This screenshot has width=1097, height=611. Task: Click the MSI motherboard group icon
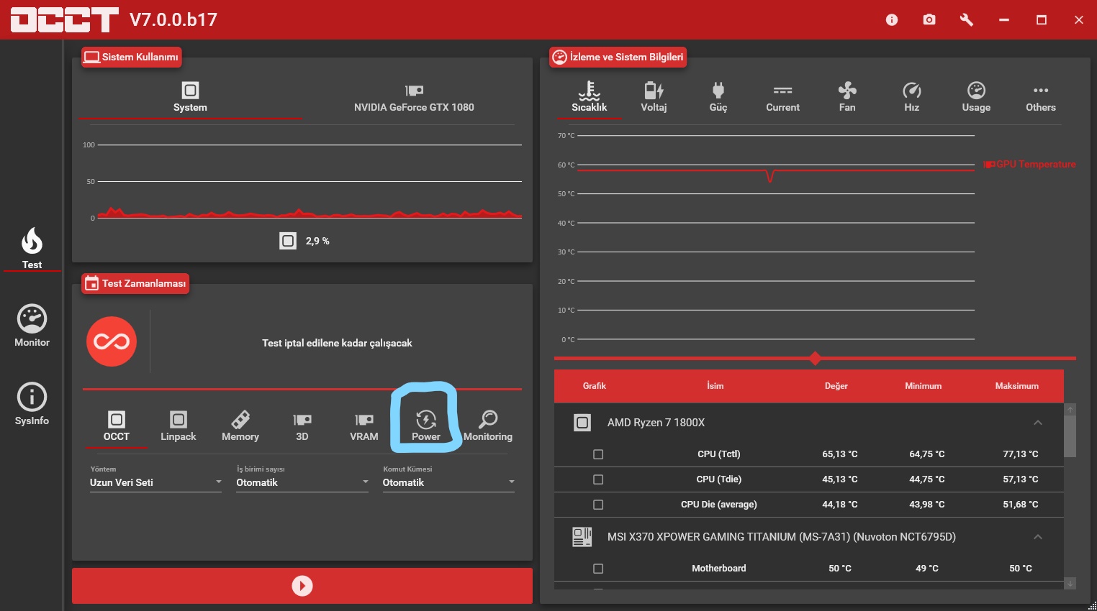[582, 537]
